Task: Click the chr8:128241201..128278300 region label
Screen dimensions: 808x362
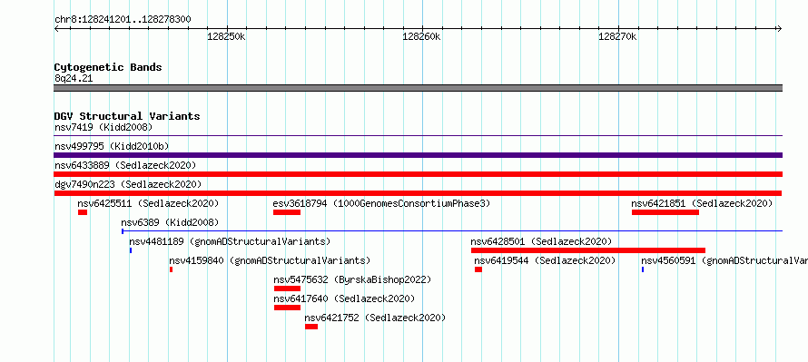Action: [123, 19]
